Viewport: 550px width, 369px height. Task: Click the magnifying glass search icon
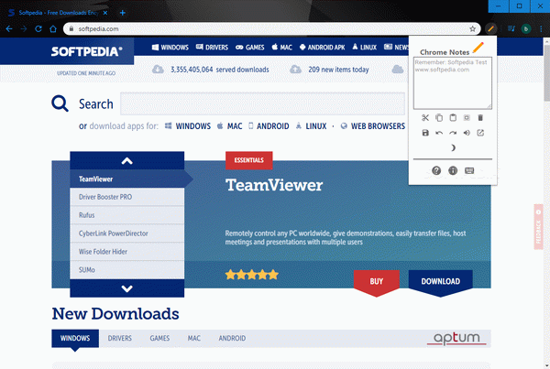[x=60, y=103]
